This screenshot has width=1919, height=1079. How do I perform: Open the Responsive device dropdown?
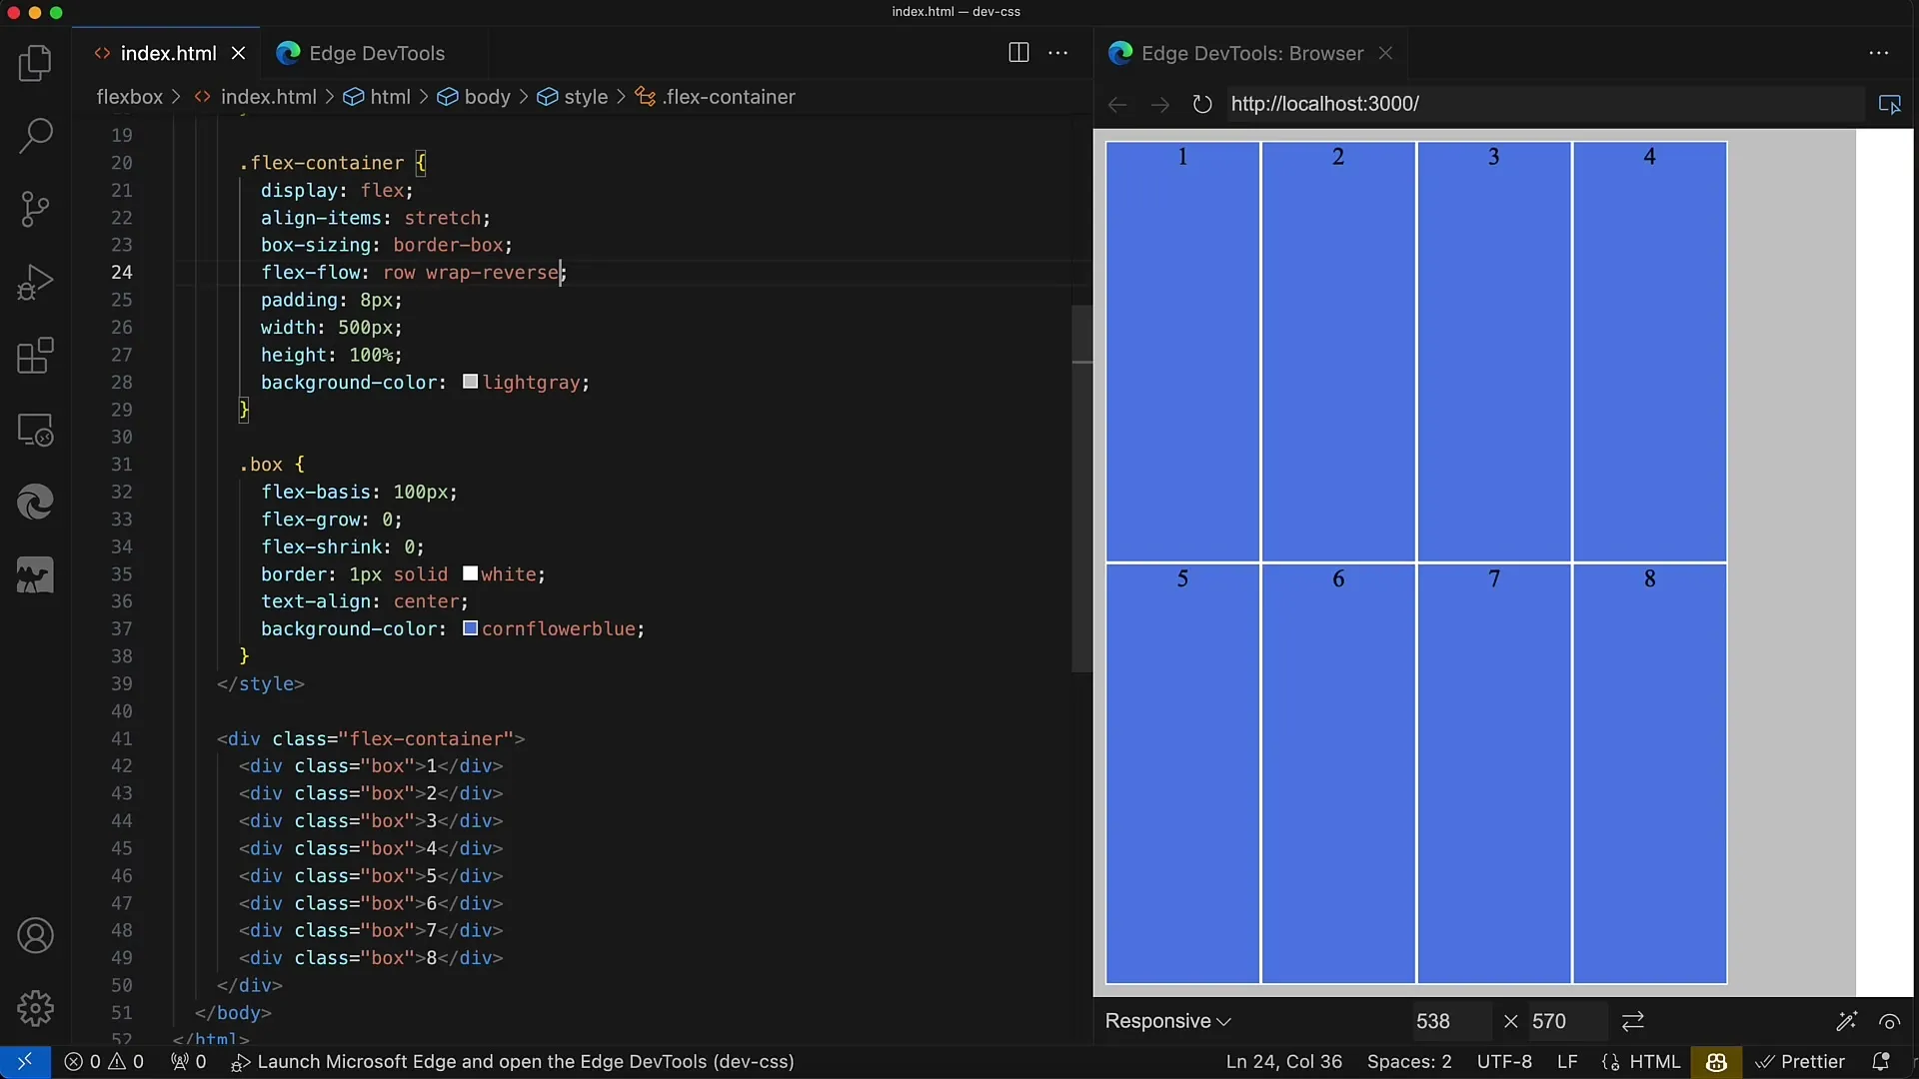(x=1167, y=1021)
